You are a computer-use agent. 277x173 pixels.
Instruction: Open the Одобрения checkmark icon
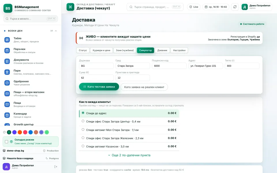click(x=7, y=83)
